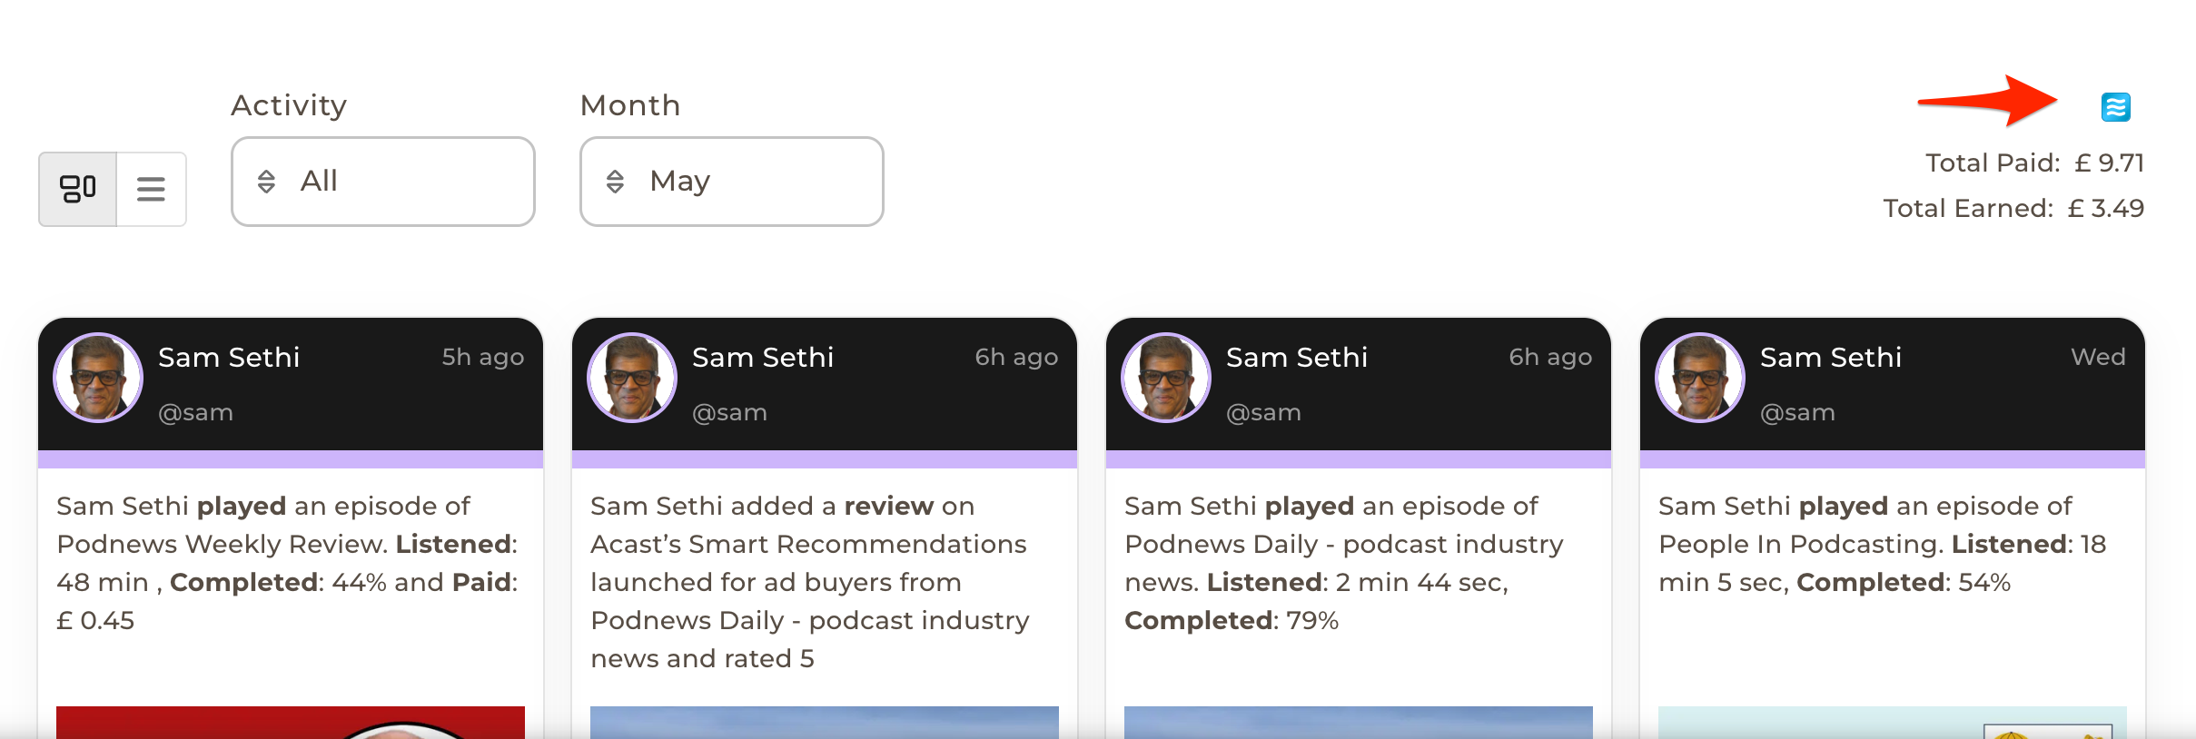
Task: Click @sam handle on Wed card
Action: [x=1797, y=412]
